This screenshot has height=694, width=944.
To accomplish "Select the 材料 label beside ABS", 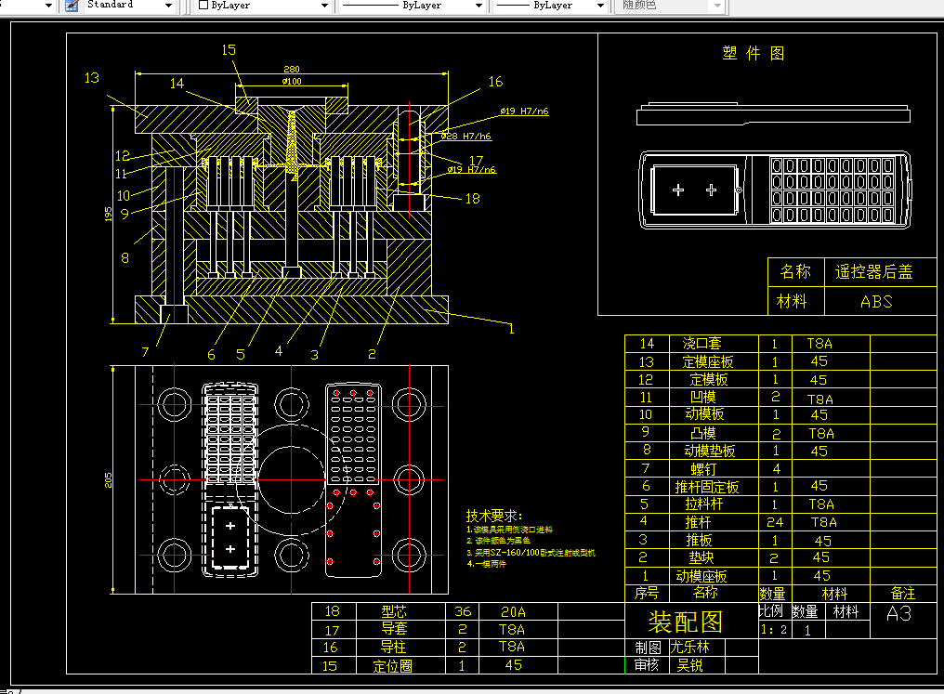I will [792, 301].
